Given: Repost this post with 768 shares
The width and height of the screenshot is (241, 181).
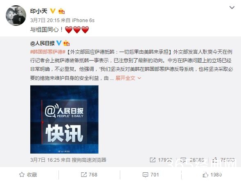Looking at the screenshot, I should point(89,175).
